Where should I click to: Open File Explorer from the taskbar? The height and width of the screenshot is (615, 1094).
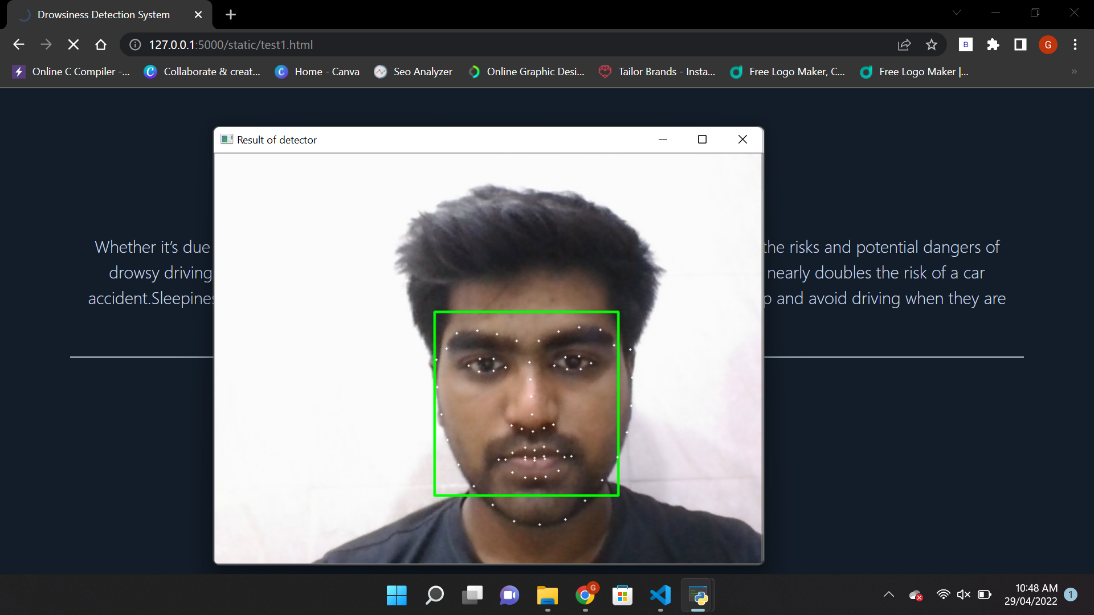tap(547, 596)
